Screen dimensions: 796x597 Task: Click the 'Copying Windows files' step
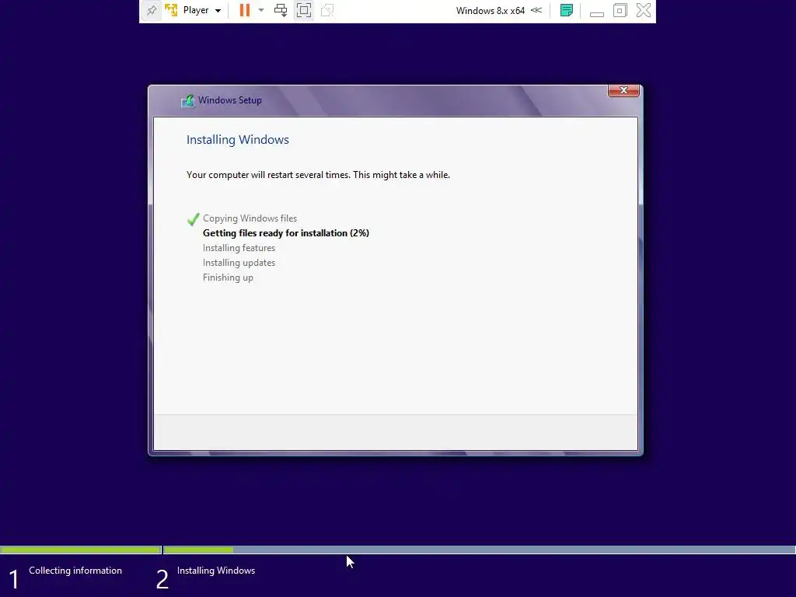click(x=250, y=218)
